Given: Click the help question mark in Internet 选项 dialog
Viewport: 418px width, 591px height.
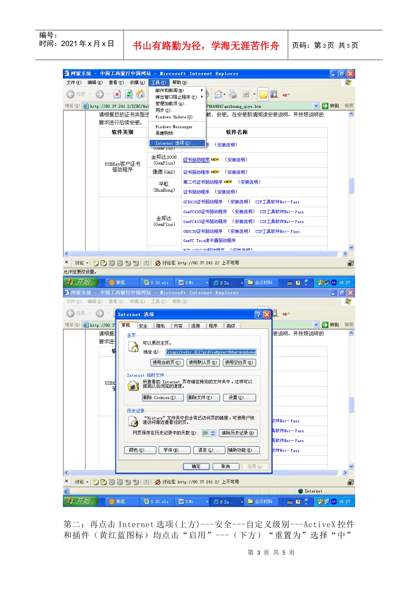Looking at the screenshot, I should pos(258,314).
